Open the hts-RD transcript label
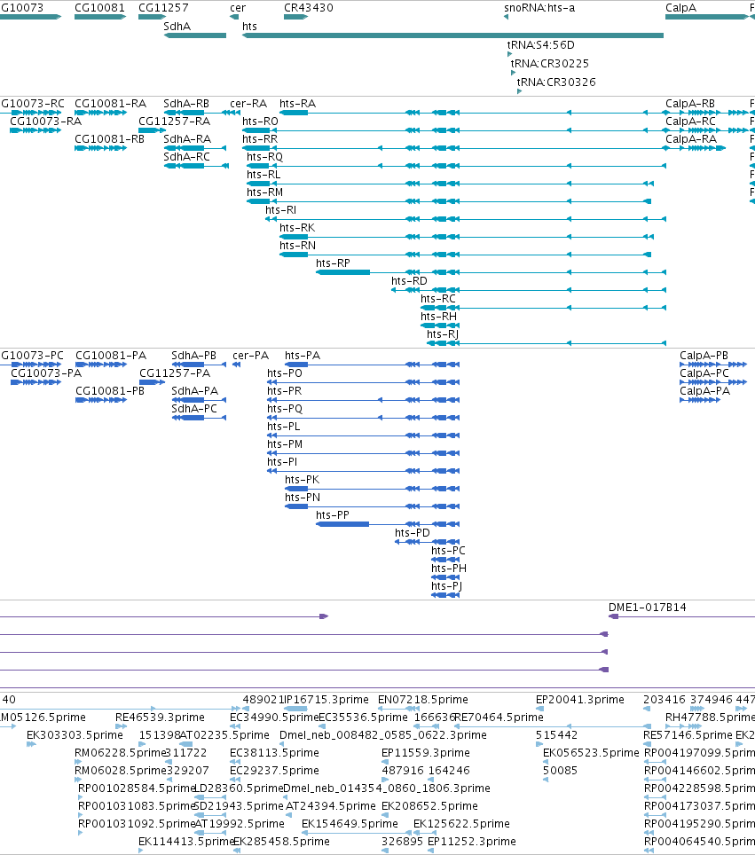This screenshot has height=855, width=755. (409, 281)
